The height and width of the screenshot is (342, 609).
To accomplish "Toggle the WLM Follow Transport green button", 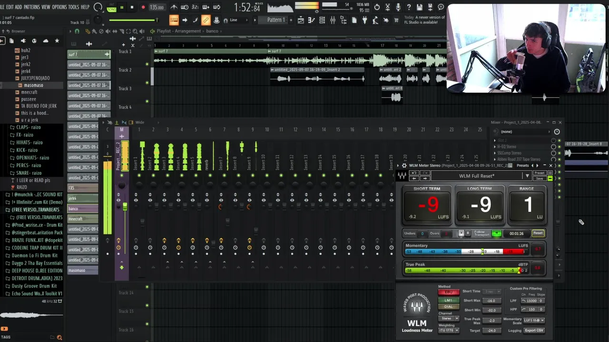I will (496, 233).
